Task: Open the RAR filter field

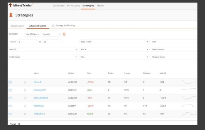Action: [174, 42]
